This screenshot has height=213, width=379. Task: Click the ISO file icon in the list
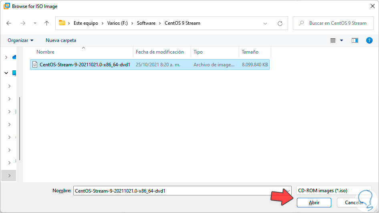click(x=35, y=64)
